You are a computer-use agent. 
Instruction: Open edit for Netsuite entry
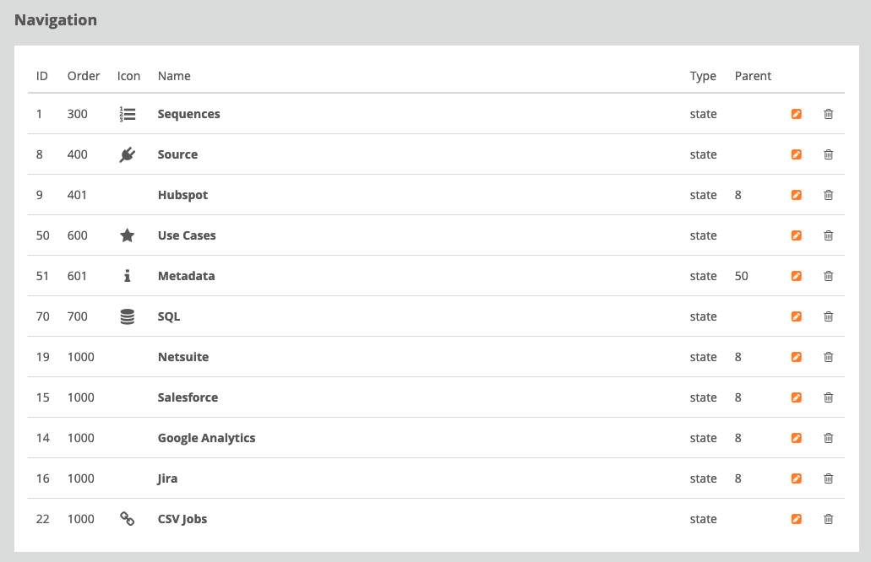[796, 357]
